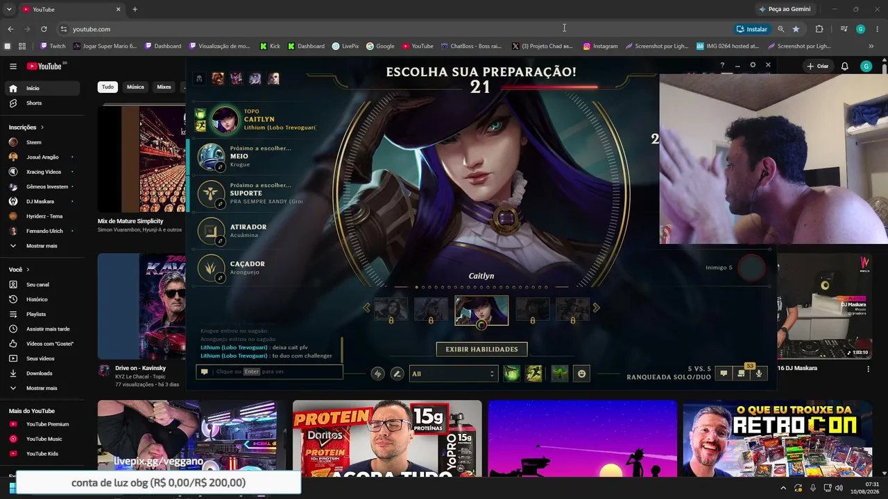
Task: Choose the yellow Flash summoner spell slot
Action: [533, 374]
